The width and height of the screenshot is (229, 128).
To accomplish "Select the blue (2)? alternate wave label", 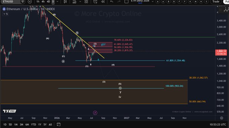I will click(x=103, y=45).
